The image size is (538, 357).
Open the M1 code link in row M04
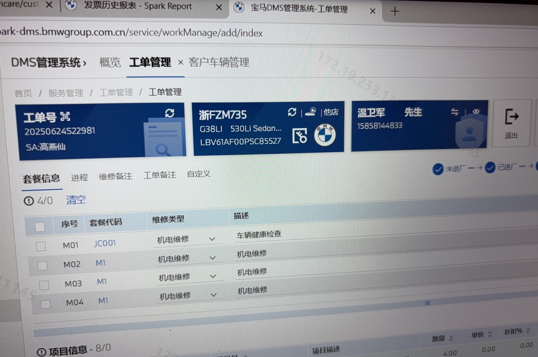[103, 300]
